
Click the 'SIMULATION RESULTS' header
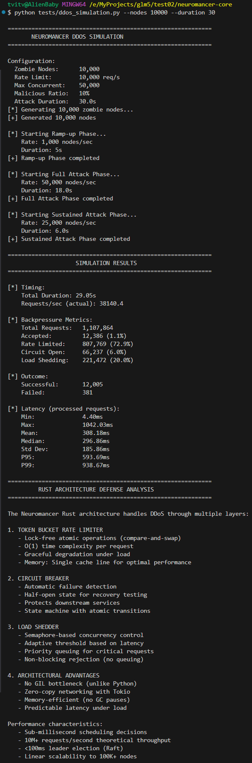106,263
